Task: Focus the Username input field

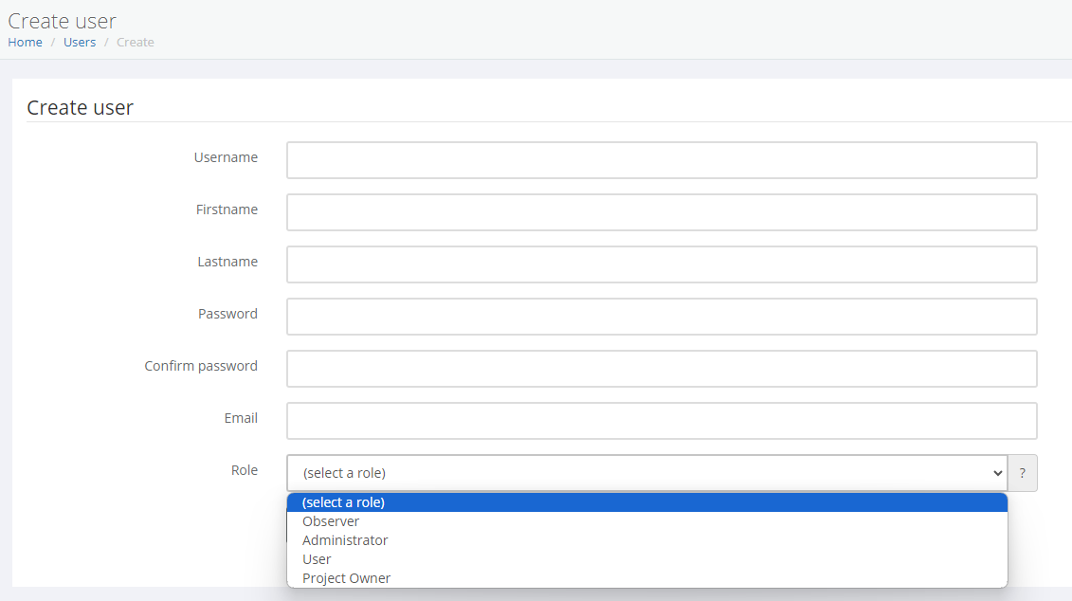Action: [662, 160]
